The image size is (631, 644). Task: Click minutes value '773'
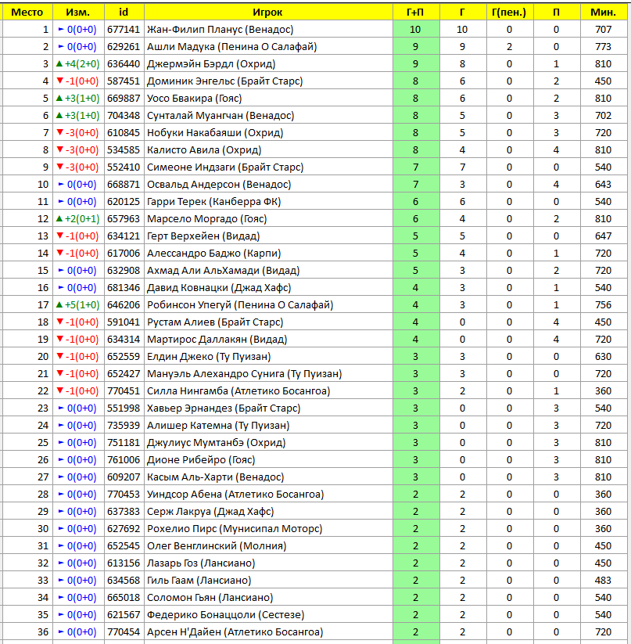[603, 47]
